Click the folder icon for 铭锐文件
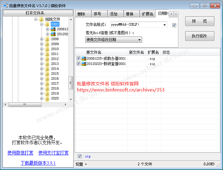Viewport: 223px width, 170px height. (41, 19)
